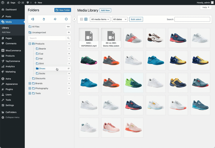215x148 pixels.
Task: Open YayCommerce in the admin menu
Action: 12,61
